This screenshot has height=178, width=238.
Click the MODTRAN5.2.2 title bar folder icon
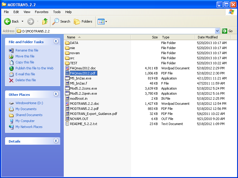[4, 4]
